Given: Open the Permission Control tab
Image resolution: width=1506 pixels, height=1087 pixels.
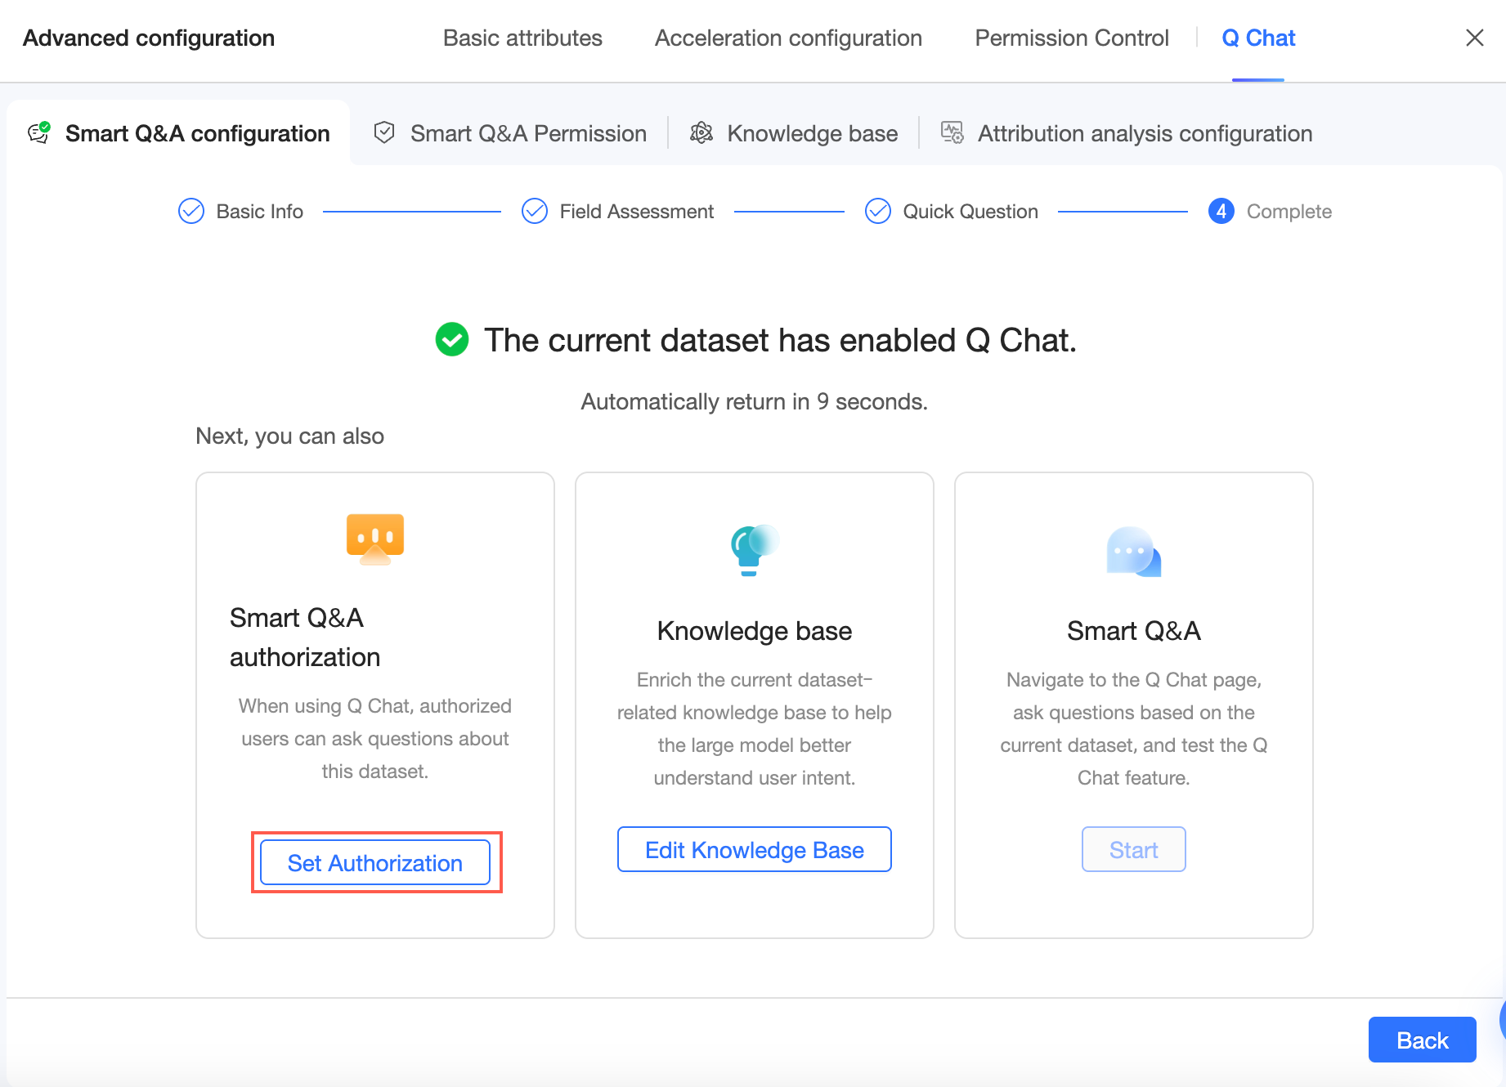Looking at the screenshot, I should [x=1072, y=38].
